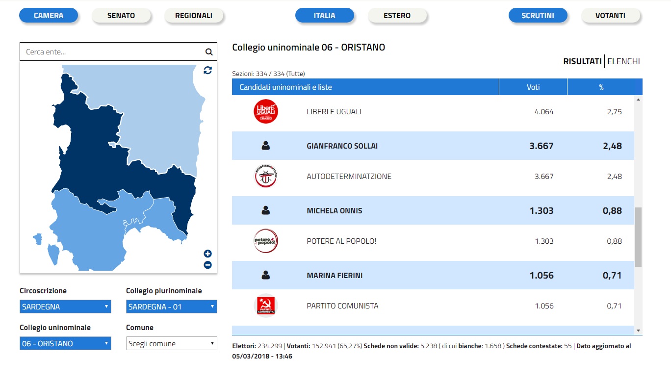The height and width of the screenshot is (384, 671).
Task: Select the Regionali button
Action: click(x=194, y=16)
